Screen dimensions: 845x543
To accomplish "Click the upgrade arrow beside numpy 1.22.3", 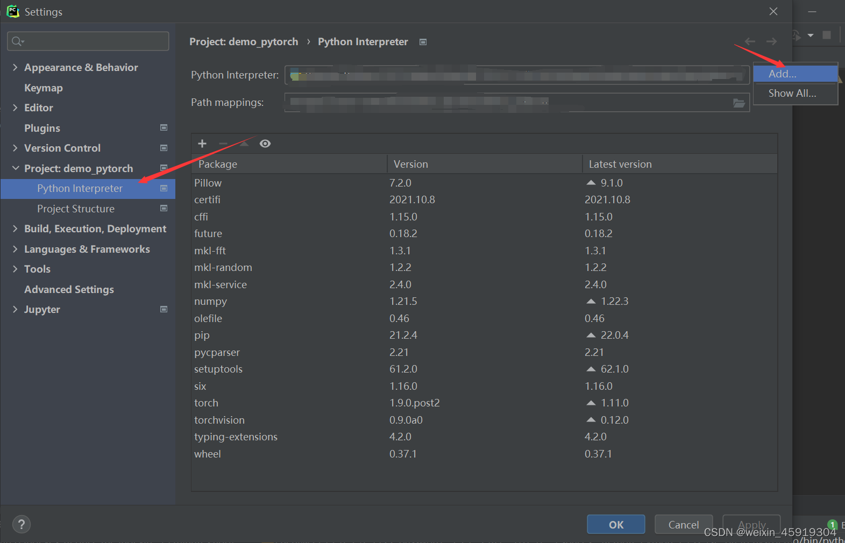I will click(x=591, y=301).
